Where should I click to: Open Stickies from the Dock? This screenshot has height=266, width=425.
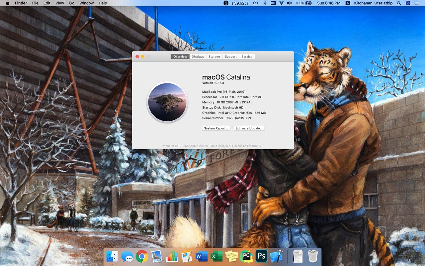coord(231,256)
